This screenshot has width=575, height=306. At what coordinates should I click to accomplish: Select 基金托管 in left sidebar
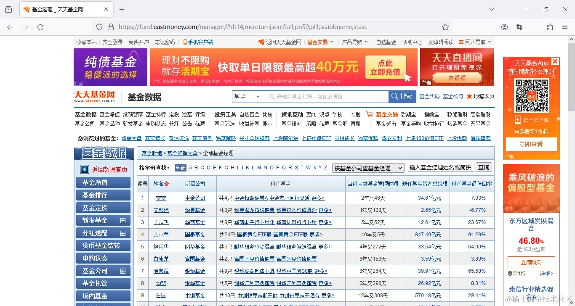[103, 283]
